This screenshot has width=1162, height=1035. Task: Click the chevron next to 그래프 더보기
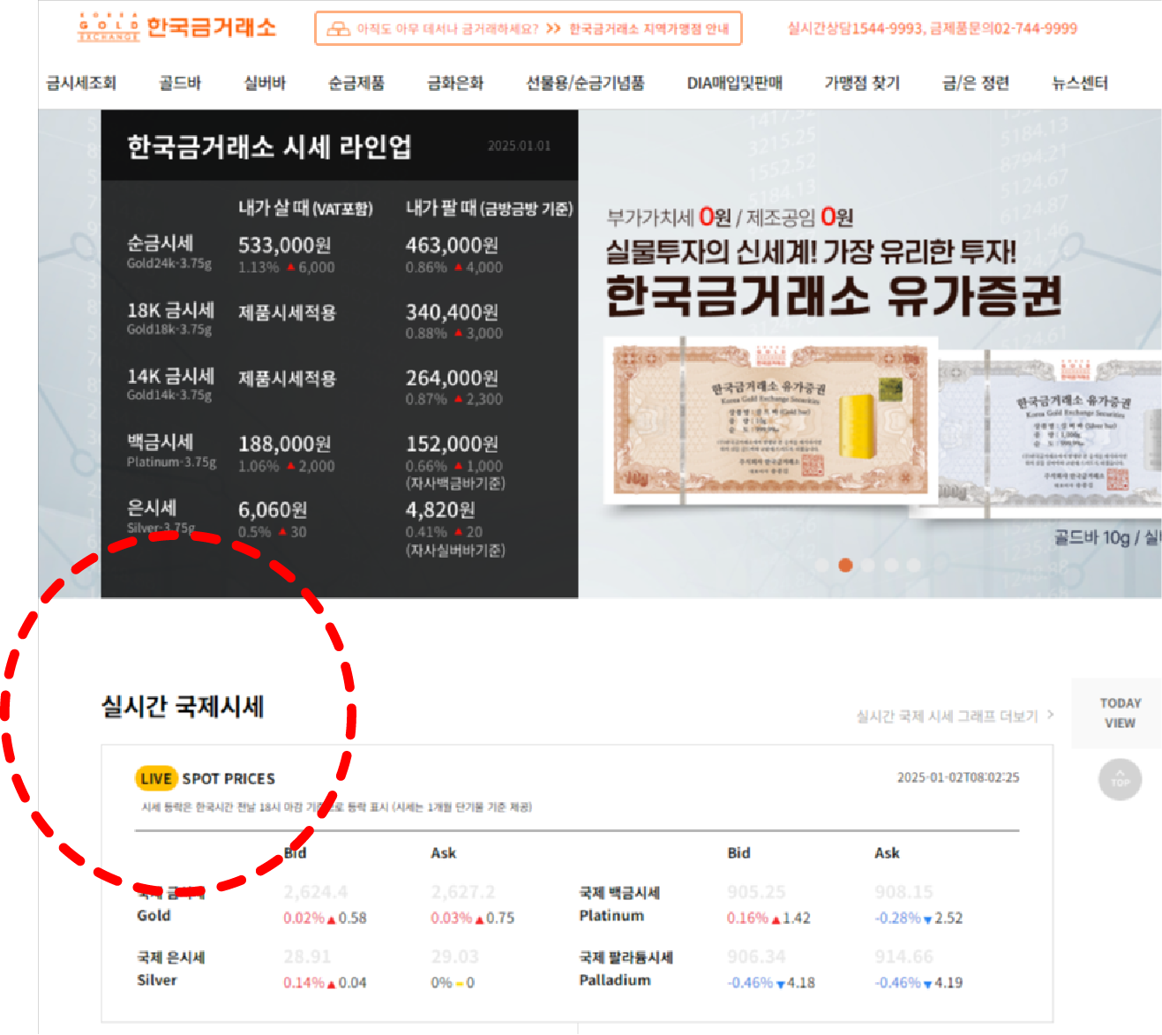click(x=1050, y=715)
